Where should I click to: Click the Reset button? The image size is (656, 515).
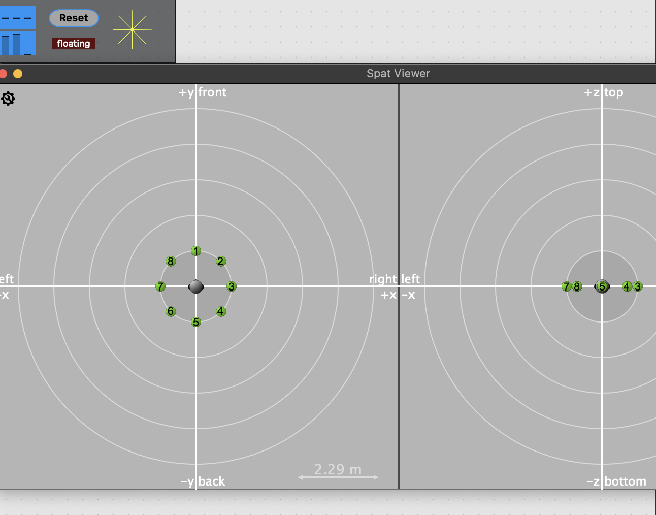pos(74,18)
